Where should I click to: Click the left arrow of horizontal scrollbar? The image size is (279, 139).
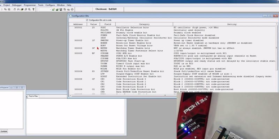click(x=70, y=95)
